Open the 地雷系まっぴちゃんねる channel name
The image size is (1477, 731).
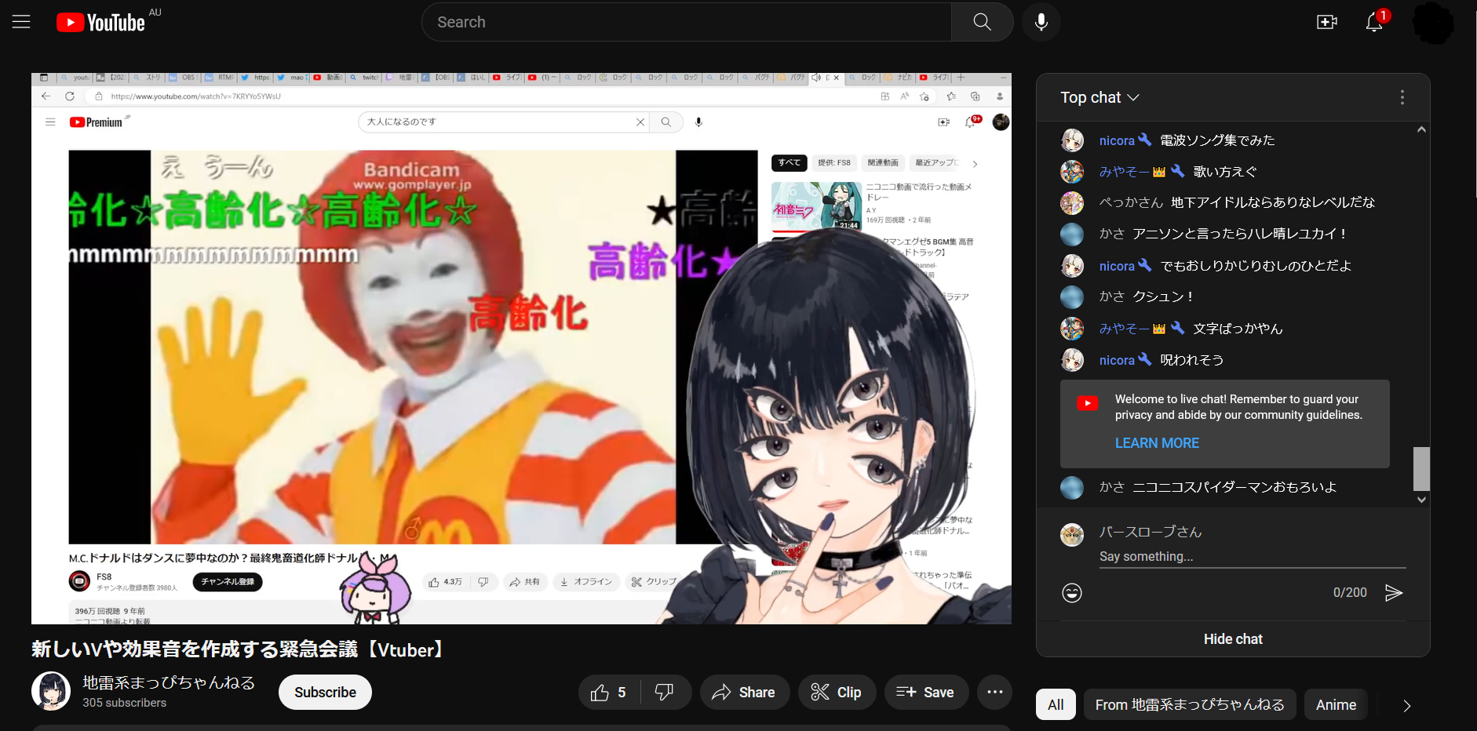169,682
